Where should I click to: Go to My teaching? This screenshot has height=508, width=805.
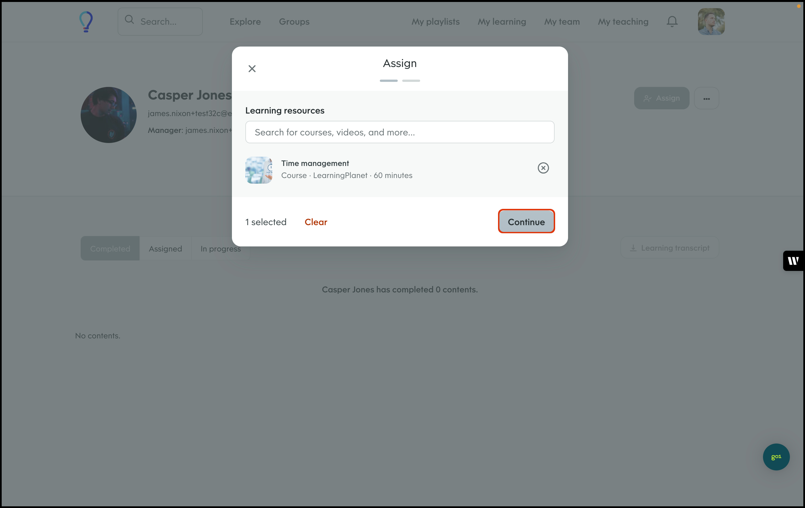(x=623, y=21)
